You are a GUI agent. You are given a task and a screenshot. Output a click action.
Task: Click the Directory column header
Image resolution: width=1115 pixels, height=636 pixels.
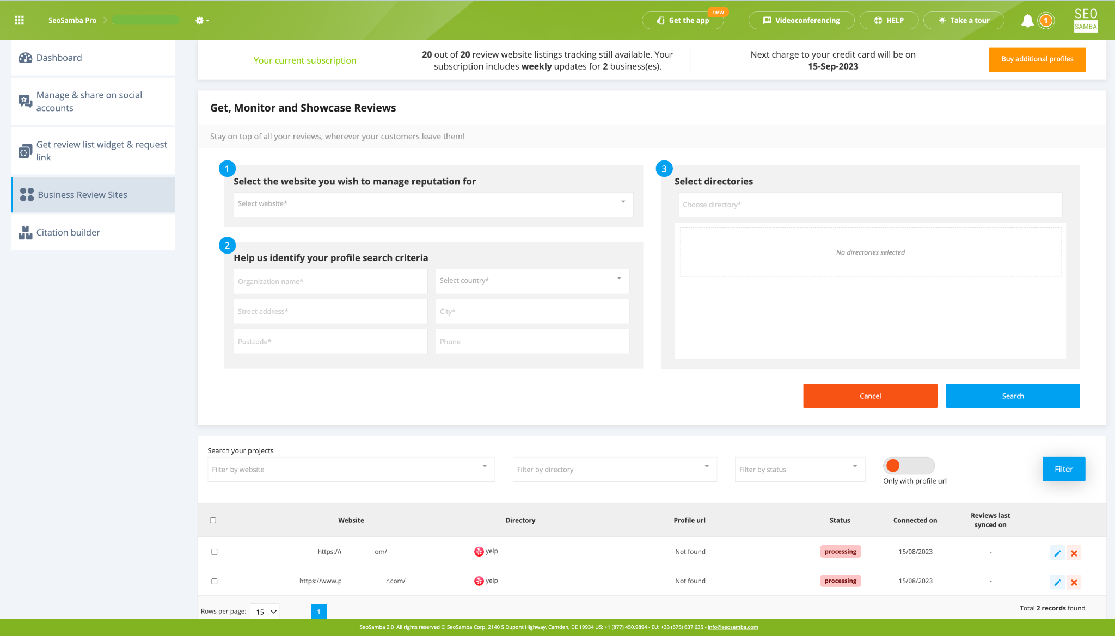coord(520,520)
